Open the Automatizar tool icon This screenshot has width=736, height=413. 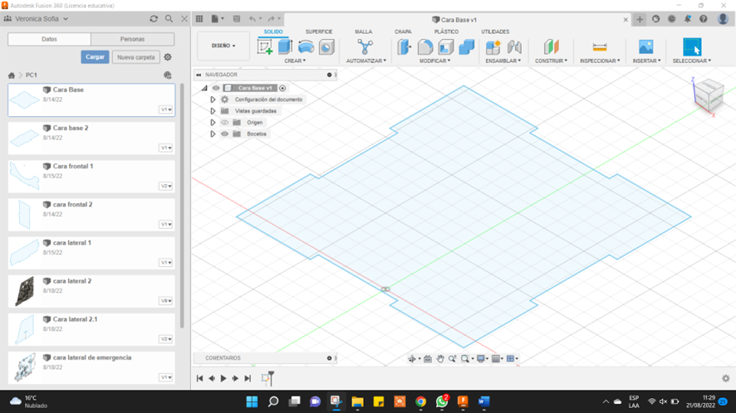point(366,47)
